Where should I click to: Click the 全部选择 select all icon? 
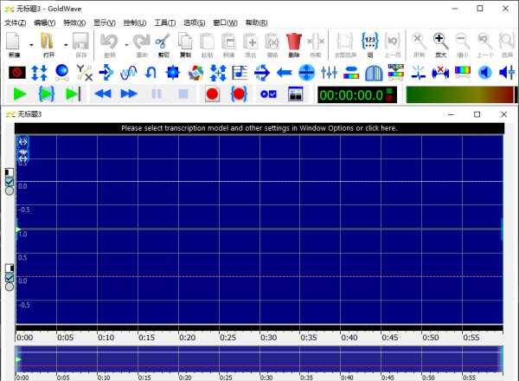tap(345, 42)
